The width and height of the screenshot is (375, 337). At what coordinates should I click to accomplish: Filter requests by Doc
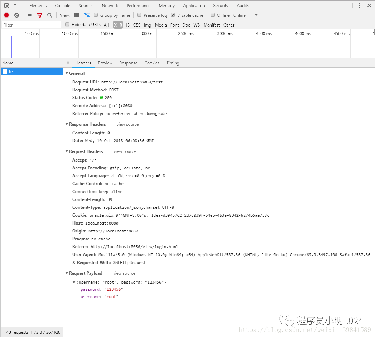(186, 25)
